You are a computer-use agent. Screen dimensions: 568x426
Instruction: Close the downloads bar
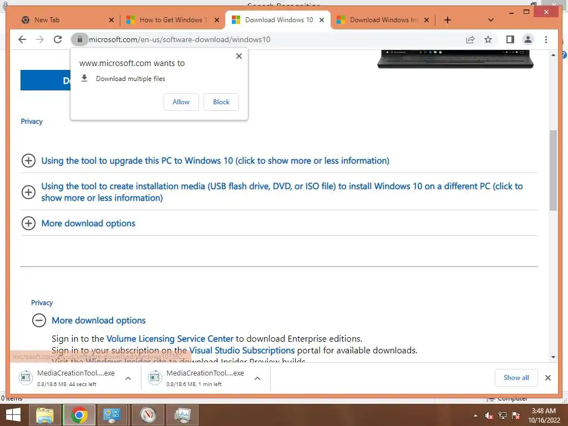coord(547,378)
